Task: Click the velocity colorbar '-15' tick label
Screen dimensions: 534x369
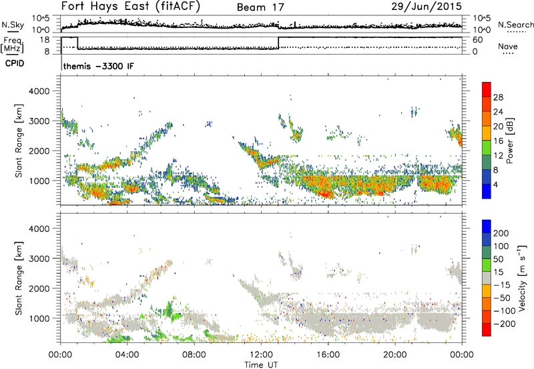Action: coord(502,285)
